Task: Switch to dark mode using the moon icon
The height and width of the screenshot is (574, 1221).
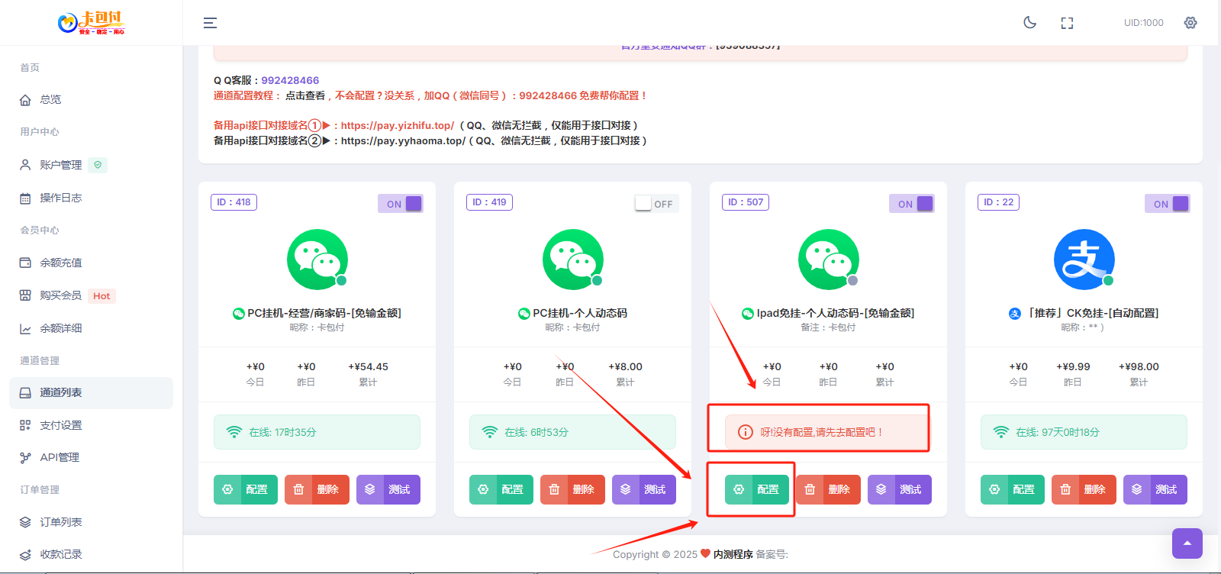Action: point(1029,22)
